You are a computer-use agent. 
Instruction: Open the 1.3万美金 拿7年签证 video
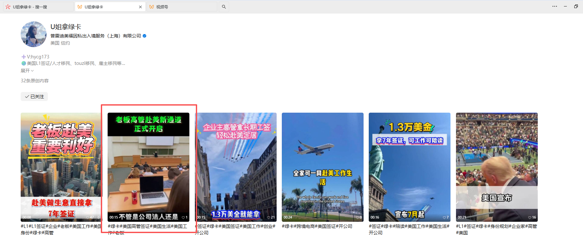(409, 167)
